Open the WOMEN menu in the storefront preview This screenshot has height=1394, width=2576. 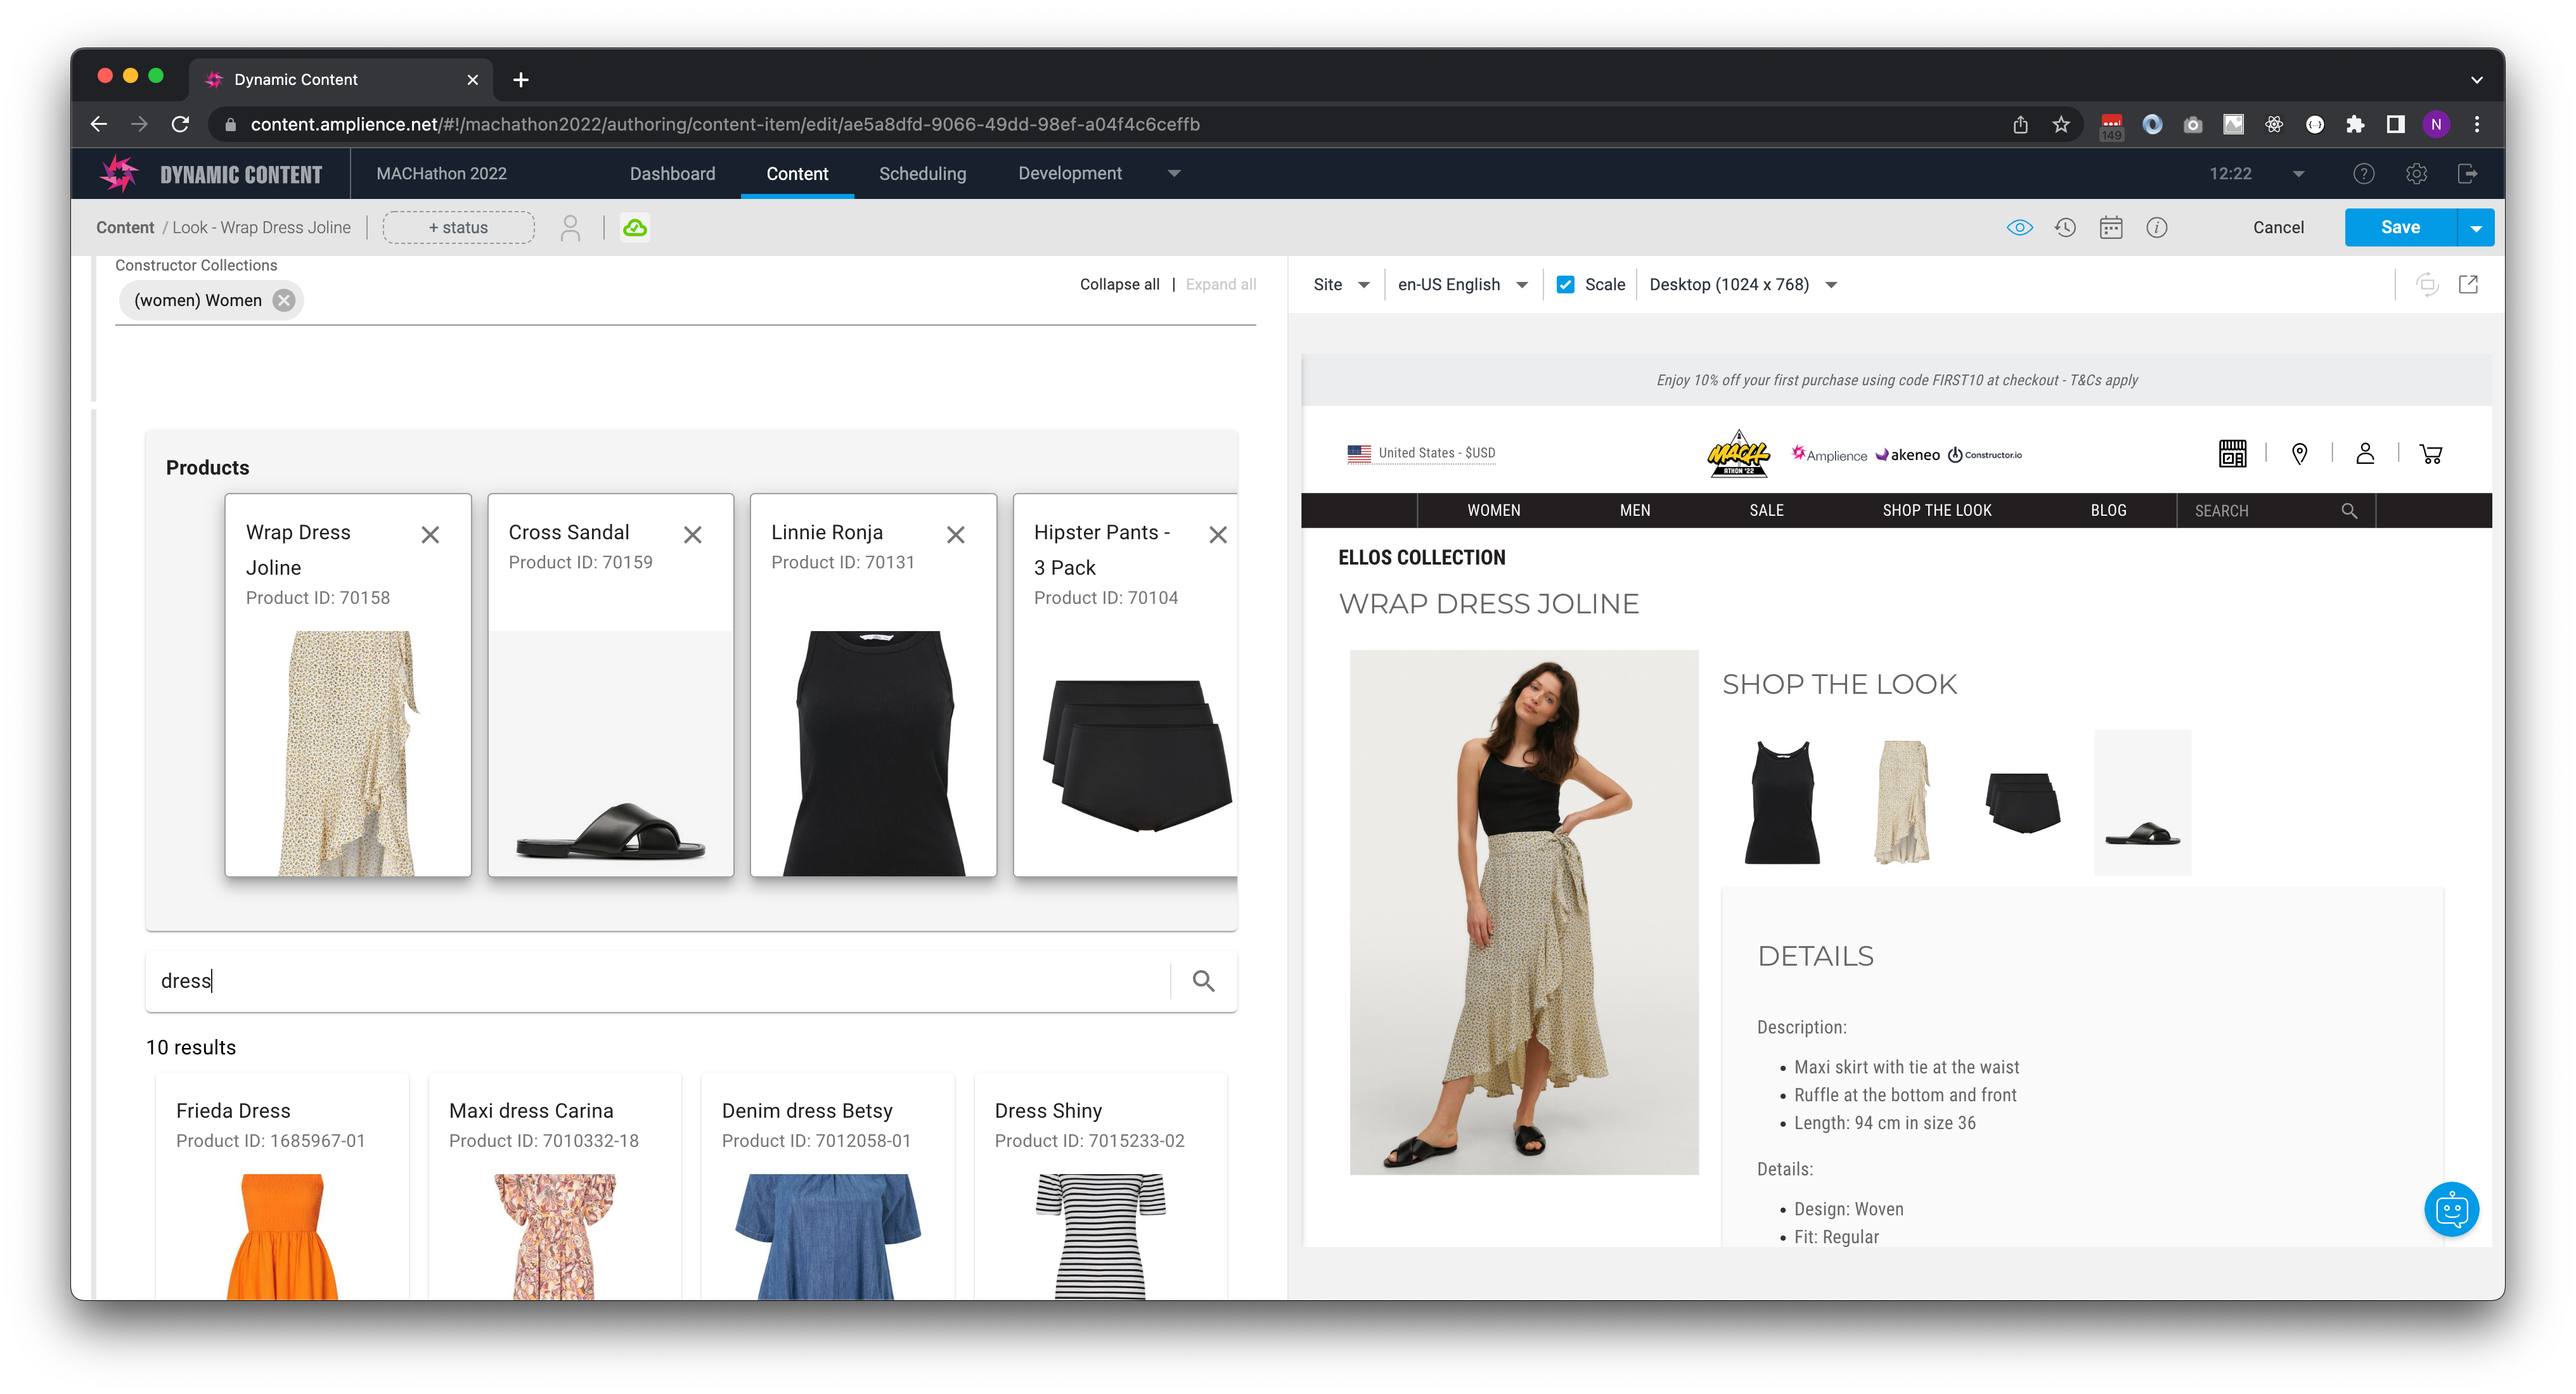click(x=1494, y=510)
